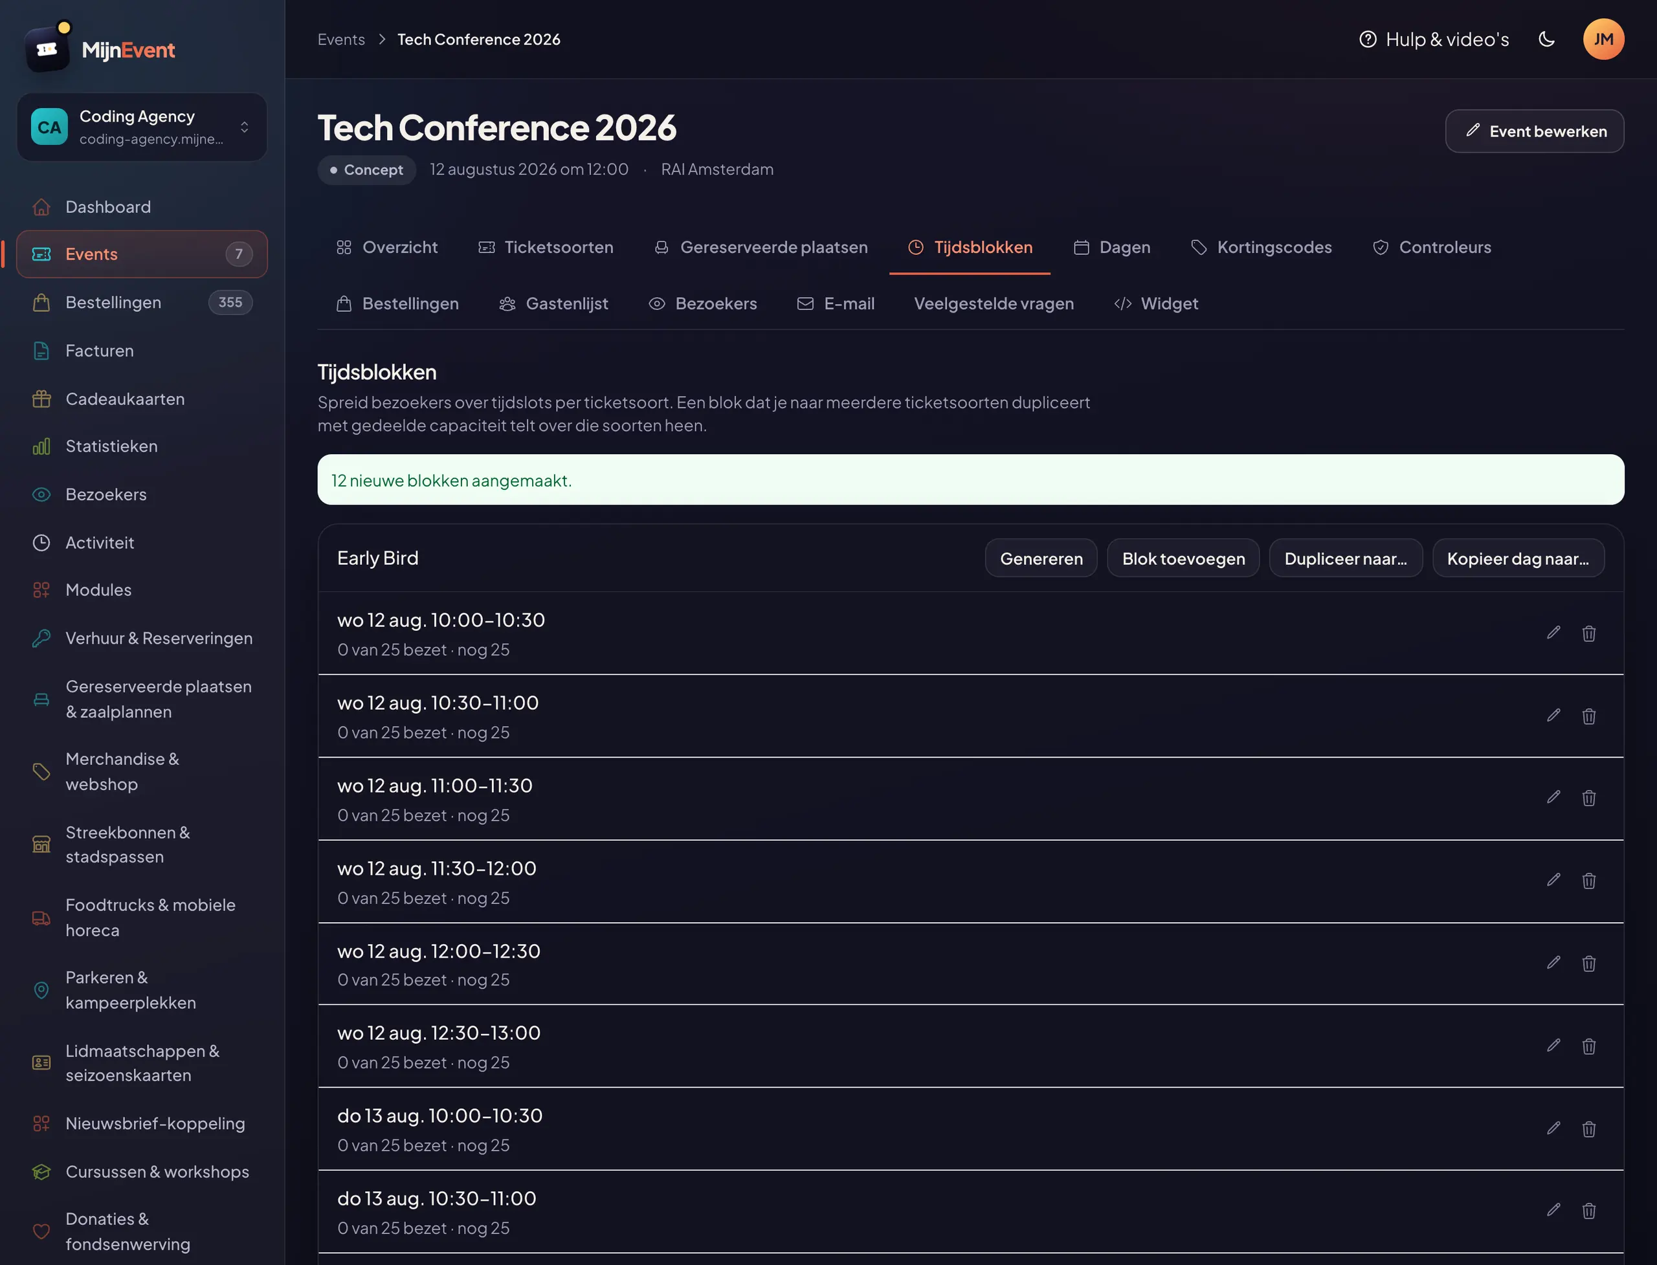
Task: Go to Events breadcrumb link
Action: pyautogui.click(x=341, y=39)
